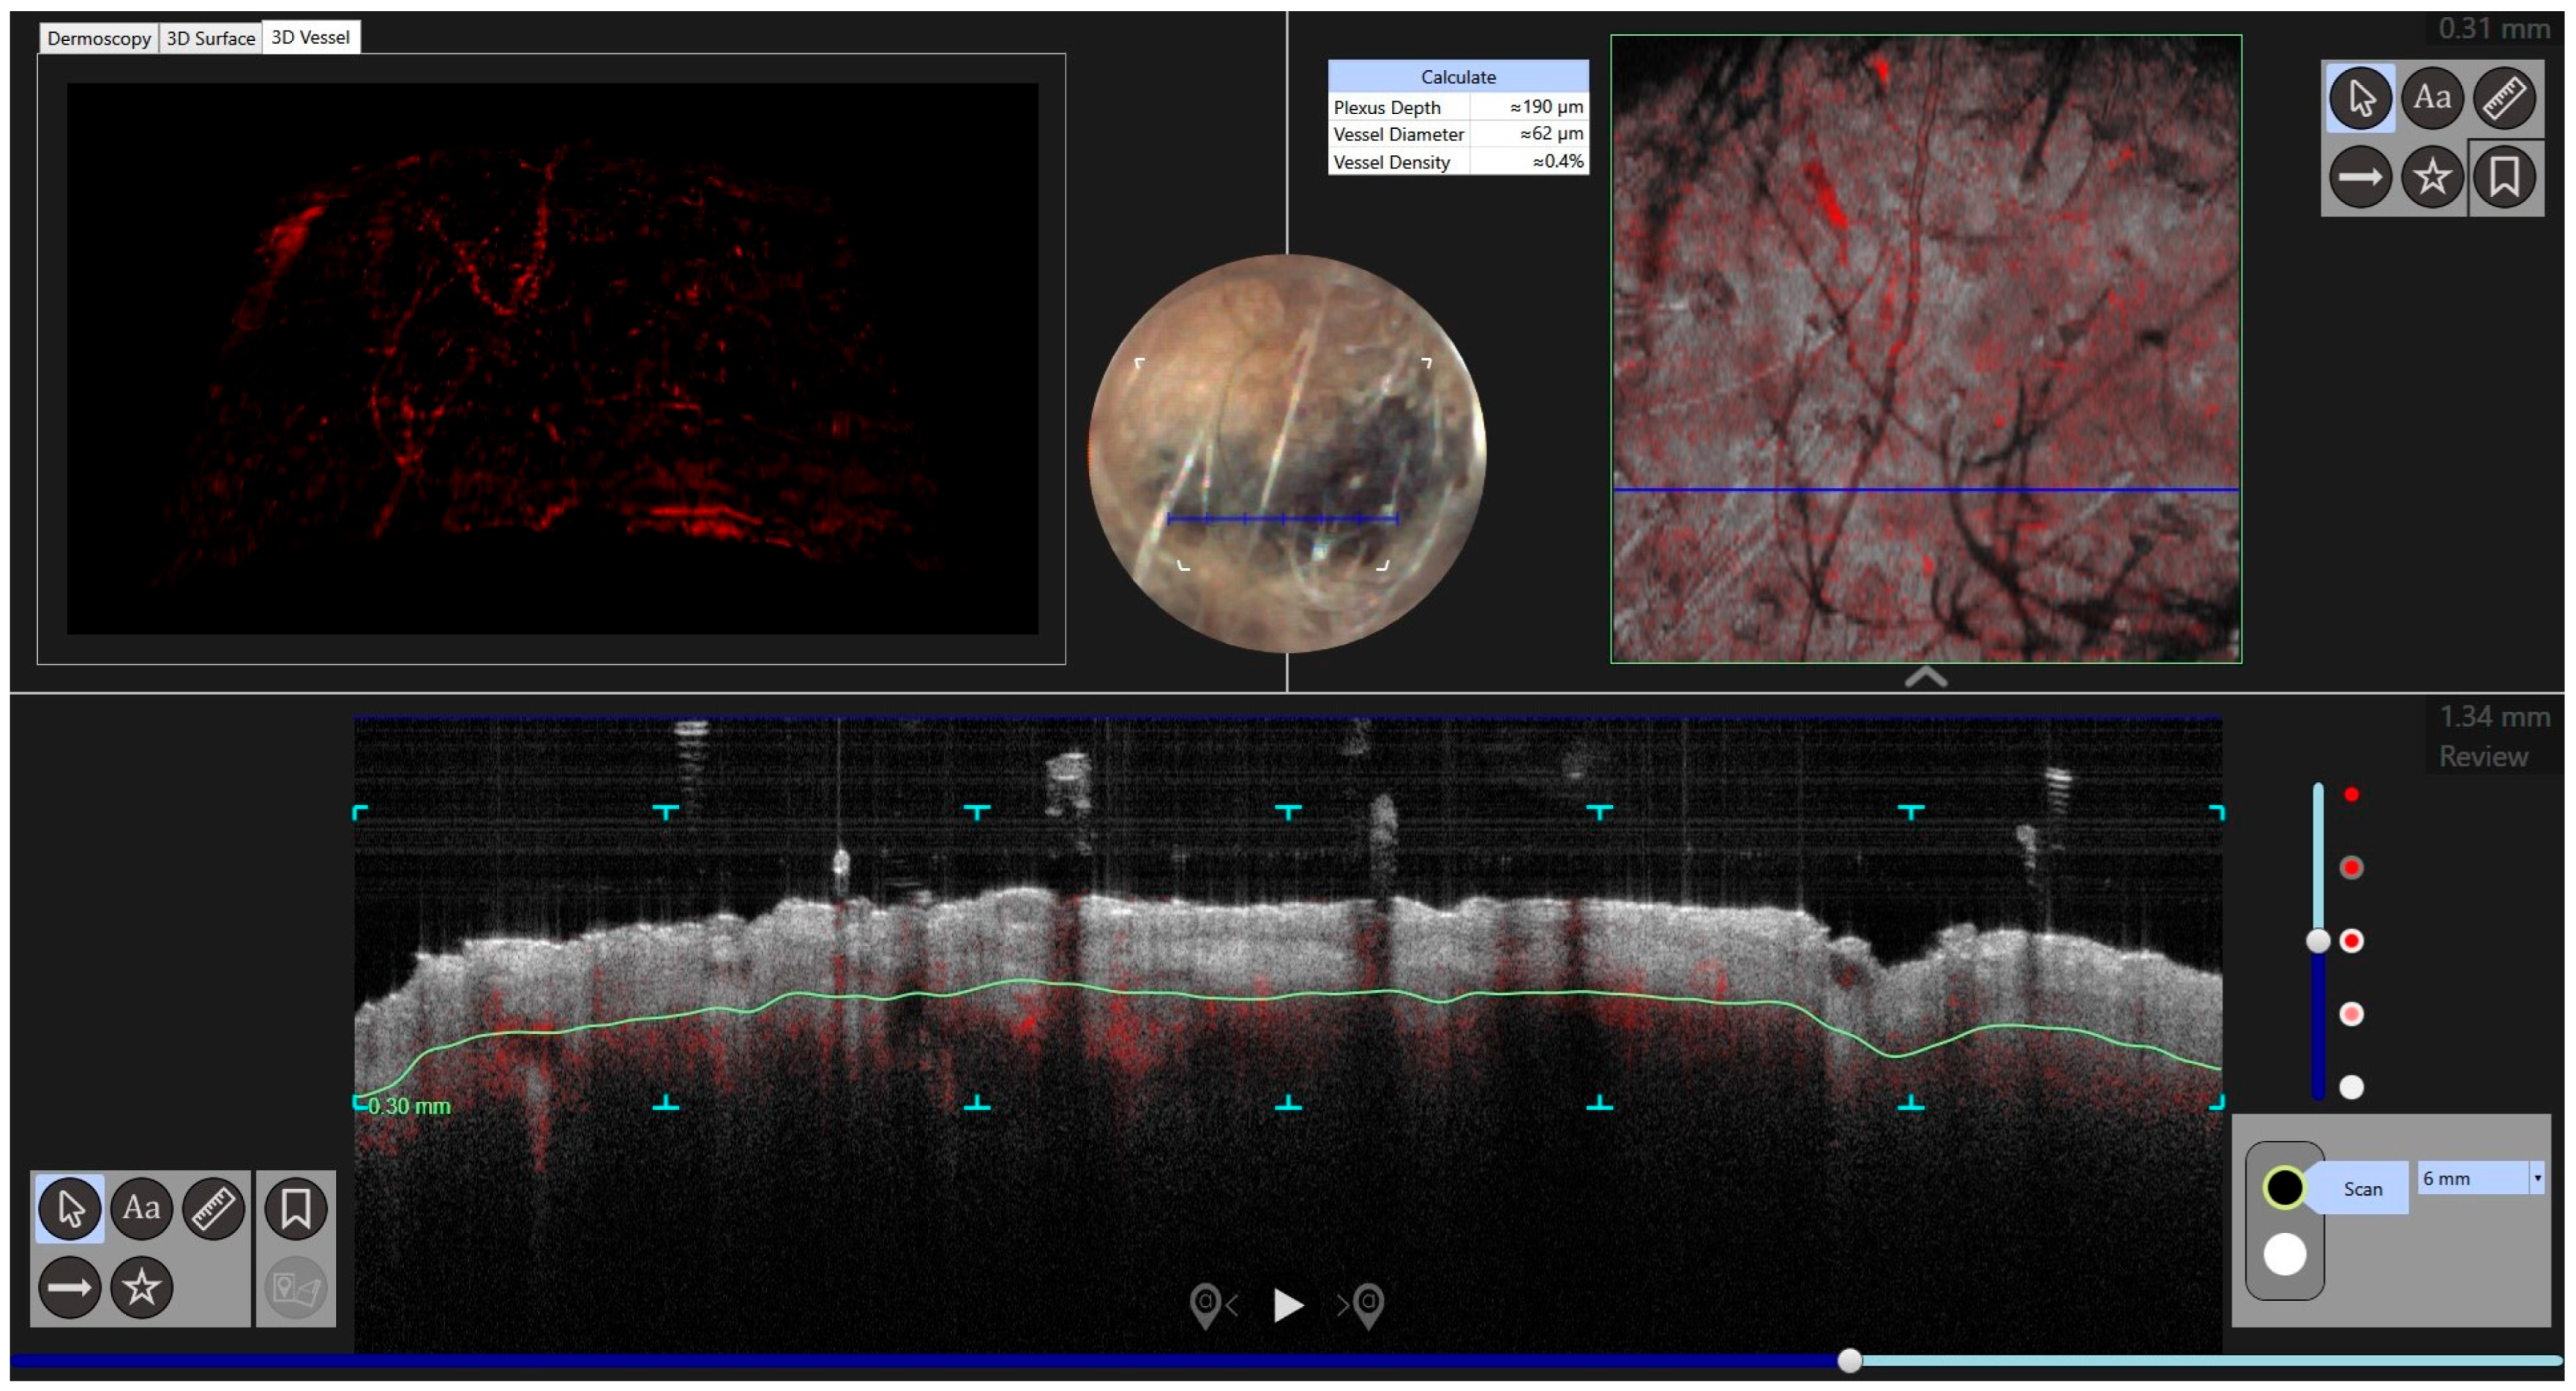The height and width of the screenshot is (1391, 2576).
Task: Select the ruler tool in bottom-left toolbar
Action: (213, 1208)
